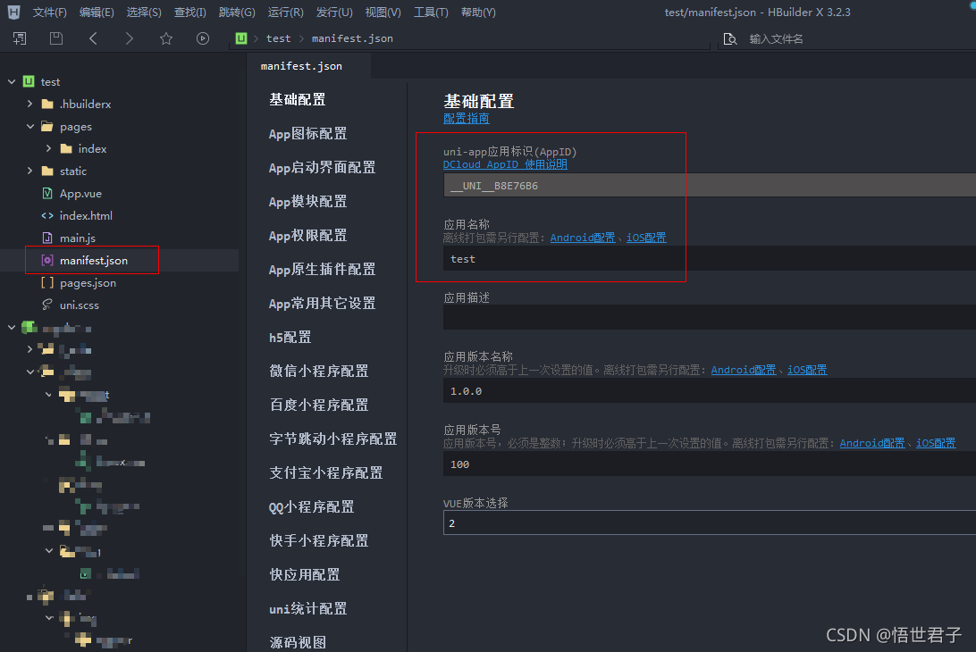Image resolution: width=976 pixels, height=652 pixels.
Task: Click the .hbuilderx folder icon
Action: click(x=47, y=104)
